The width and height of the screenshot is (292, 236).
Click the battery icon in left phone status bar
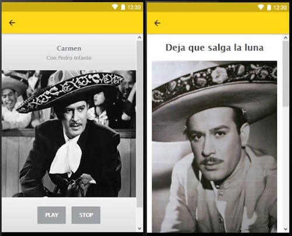[x=123, y=7]
